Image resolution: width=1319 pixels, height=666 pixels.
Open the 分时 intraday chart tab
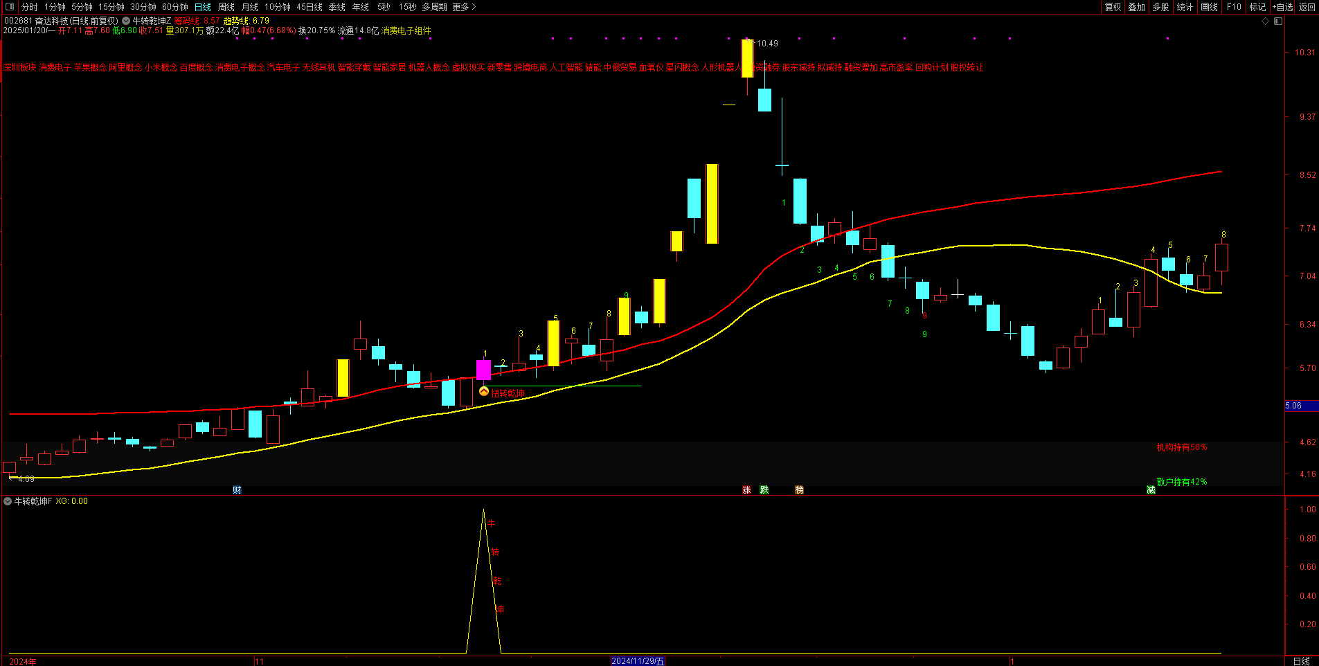pos(30,7)
